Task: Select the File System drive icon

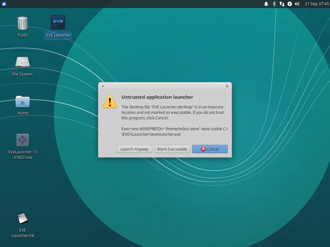Action: (23, 62)
